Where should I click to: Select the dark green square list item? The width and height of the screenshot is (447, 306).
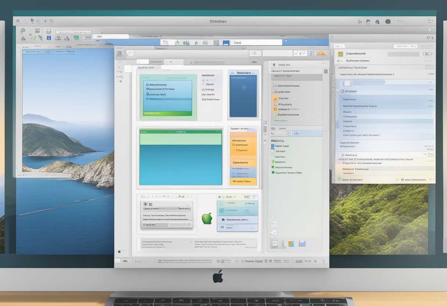pyautogui.click(x=273, y=172)
